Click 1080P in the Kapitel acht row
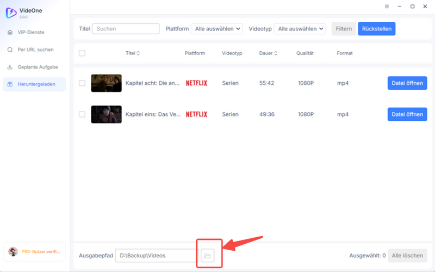Image resolution: width=435 pixels, height=272 pixels. point(306,83)
